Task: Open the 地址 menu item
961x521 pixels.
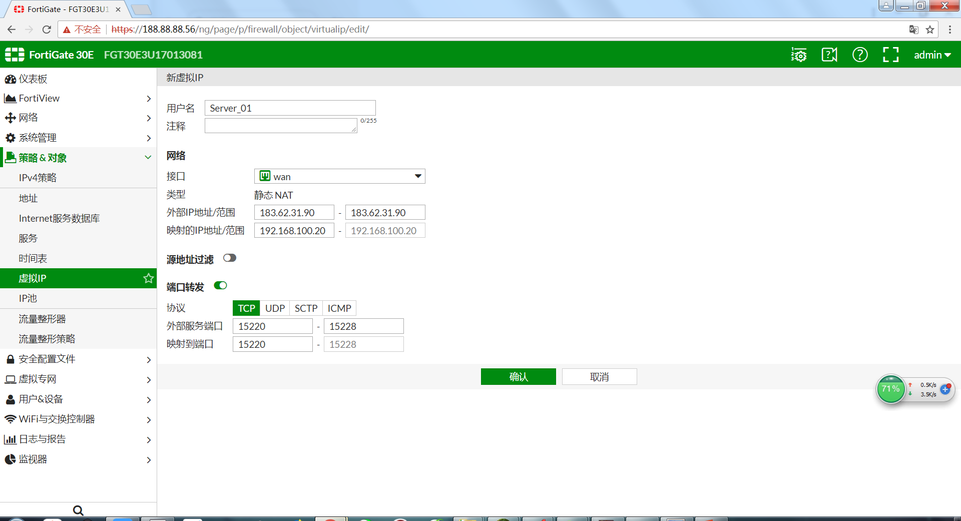Action: [x=78, y=198]
